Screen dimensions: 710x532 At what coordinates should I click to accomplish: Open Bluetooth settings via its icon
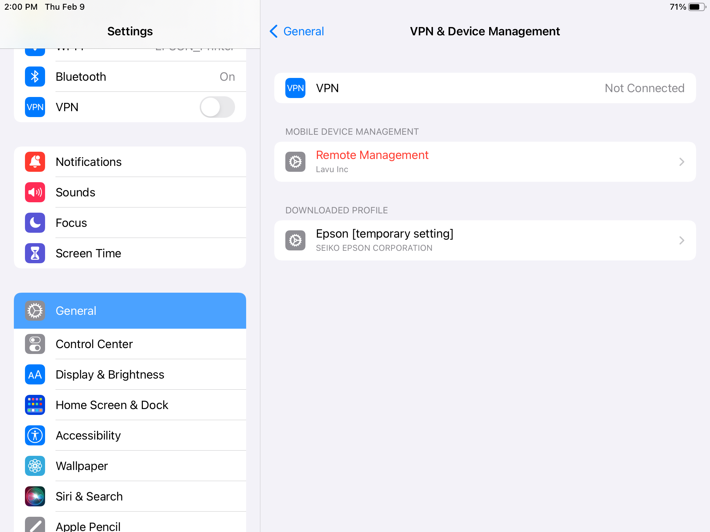[35, 77]
